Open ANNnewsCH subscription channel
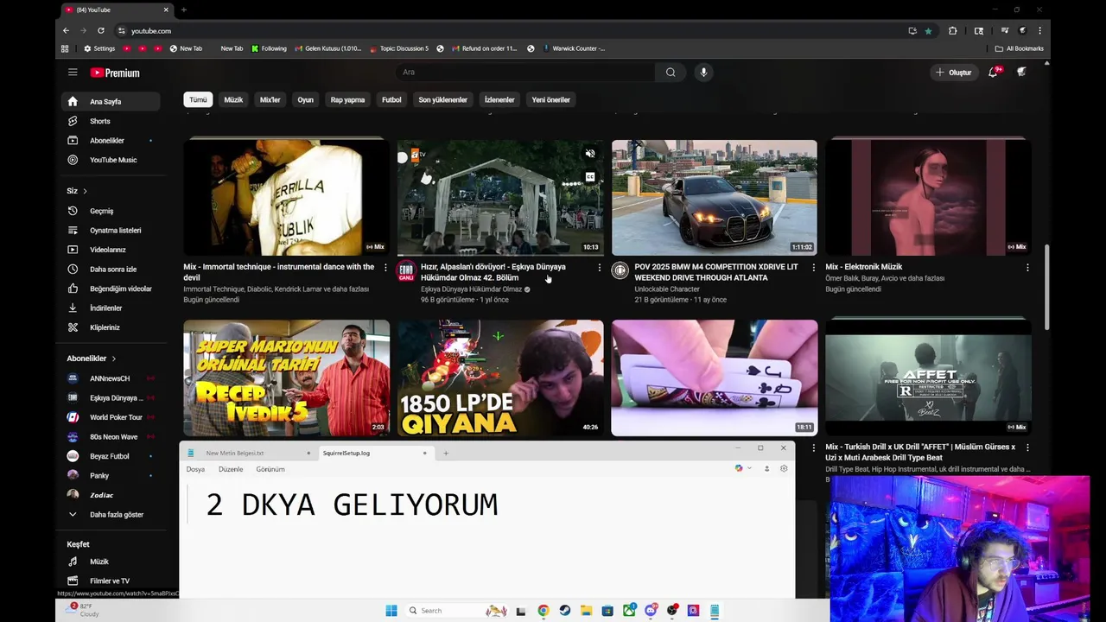Viewport: 1106px width, 622px height. (111, 378)
